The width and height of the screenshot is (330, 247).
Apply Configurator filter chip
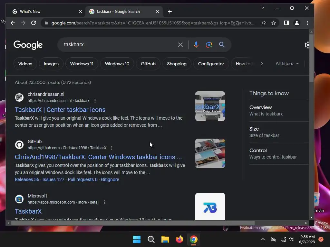[x=211, y=64]
